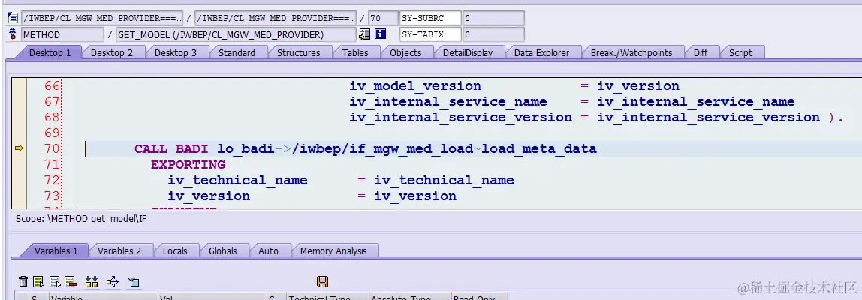Image resolution: width=862 pixels, height=300 pixels.
Task: Click the trash delete icon in the variables toolbar
Action: pyautogui.click(x=23, y=282)
